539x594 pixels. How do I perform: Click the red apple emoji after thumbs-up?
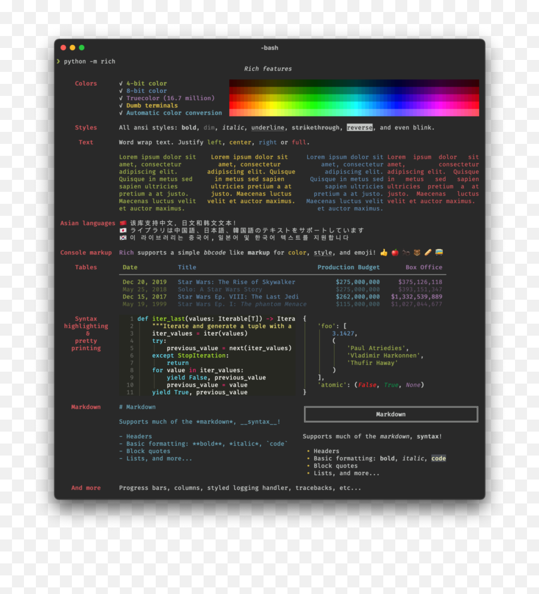395,252
